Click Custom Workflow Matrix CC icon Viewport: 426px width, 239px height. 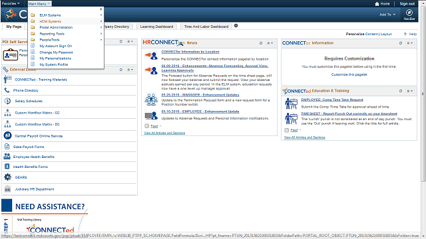point(7,112)
